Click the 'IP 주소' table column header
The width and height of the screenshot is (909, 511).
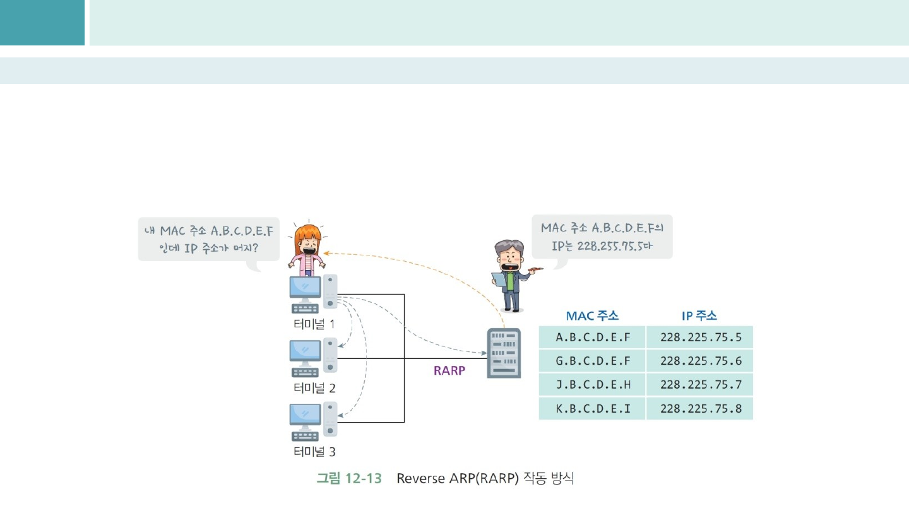coord(699,315)
